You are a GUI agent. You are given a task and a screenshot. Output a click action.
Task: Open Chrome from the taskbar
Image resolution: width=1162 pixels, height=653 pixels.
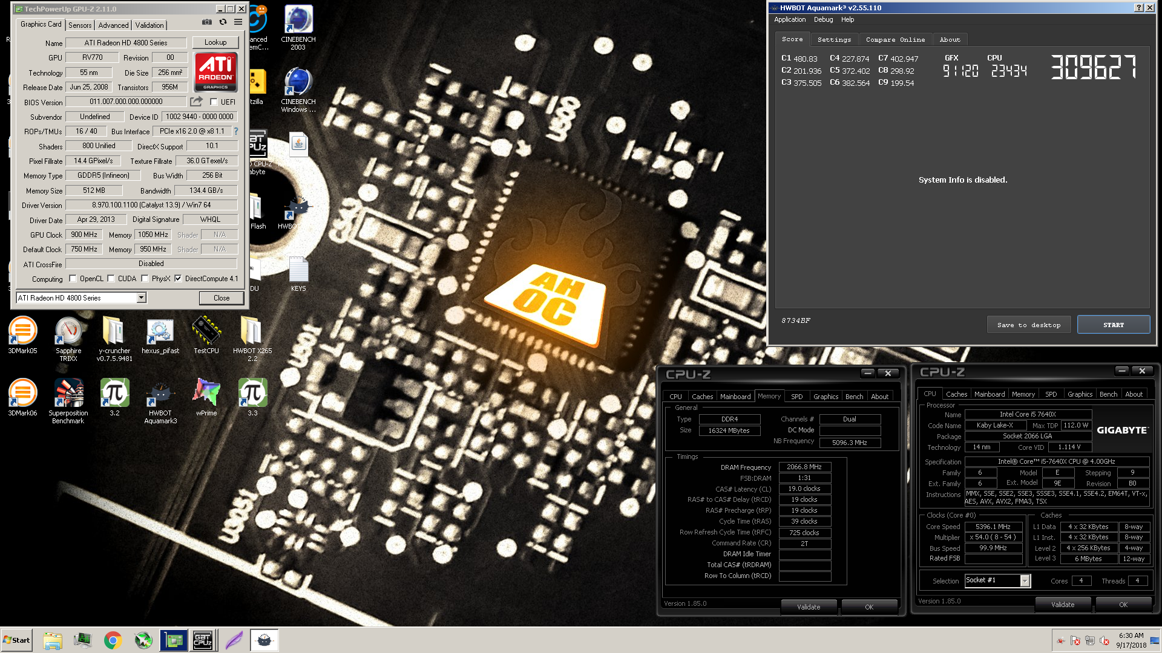tap(113, 640)
